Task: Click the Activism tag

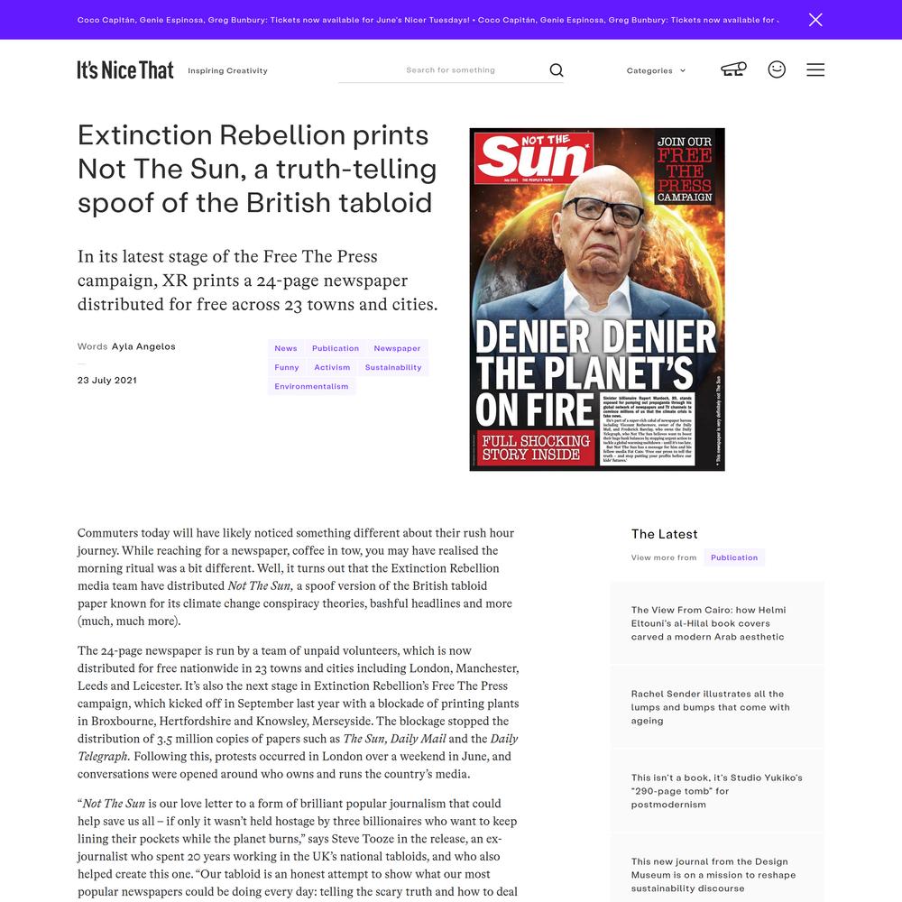Action: pyautogui.click(x=332, y=368)
